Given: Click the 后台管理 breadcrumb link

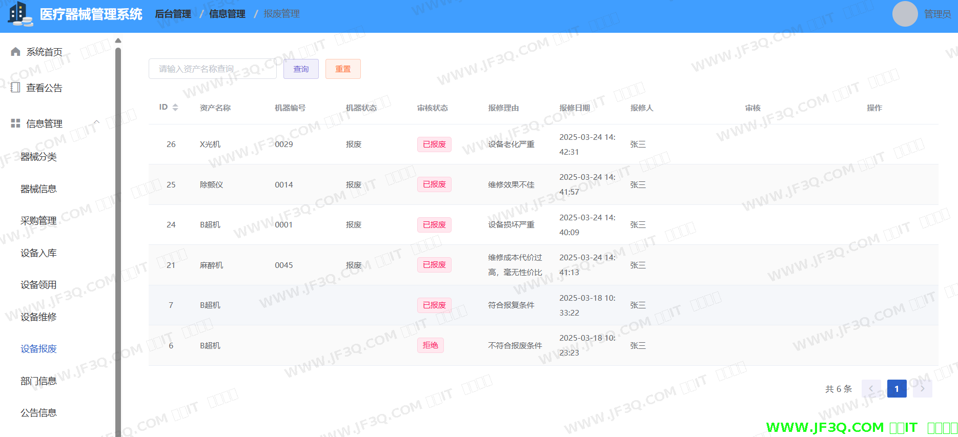Looking at the screenshot, I should 173,14.
